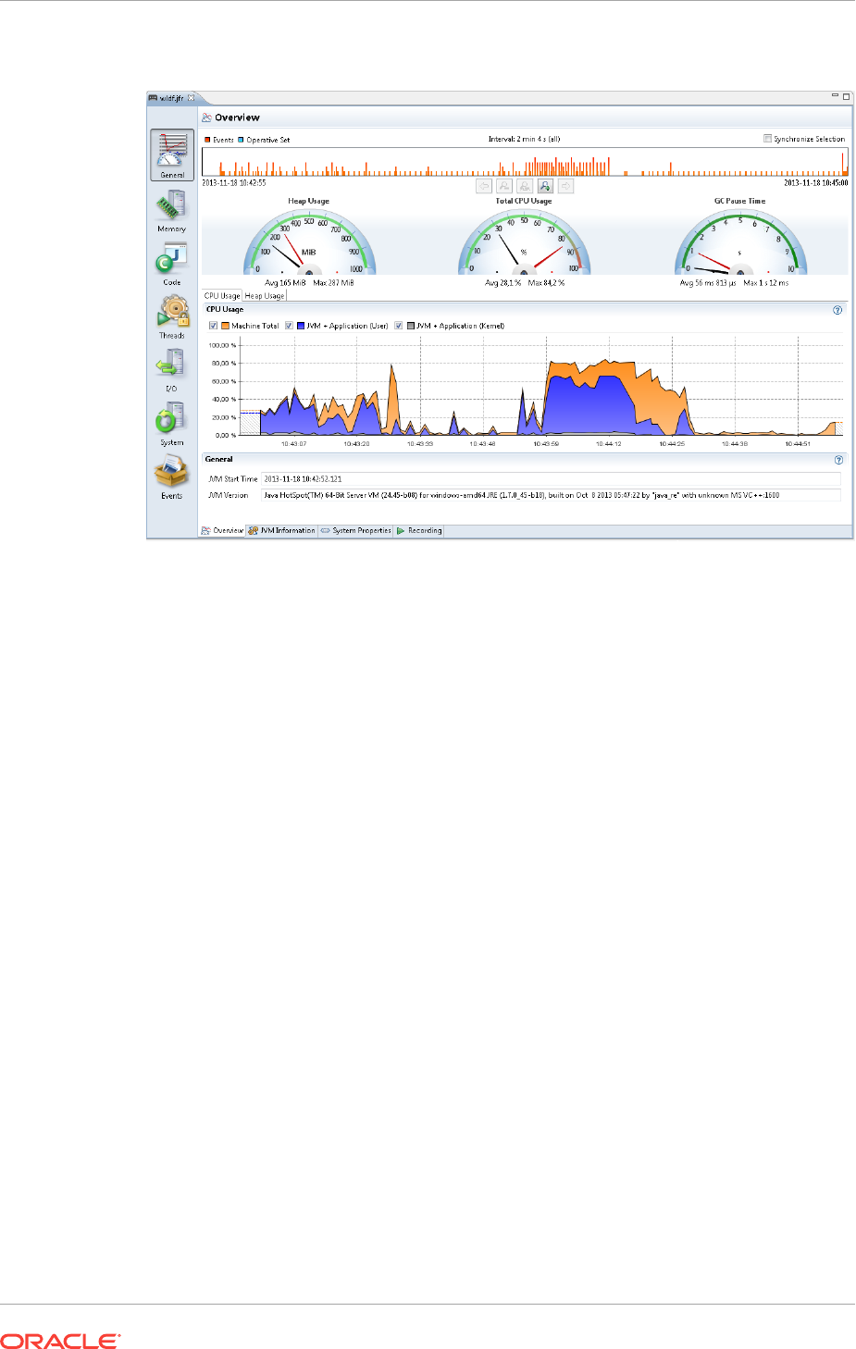Open the Events tab group

click(x=171, y=478)
